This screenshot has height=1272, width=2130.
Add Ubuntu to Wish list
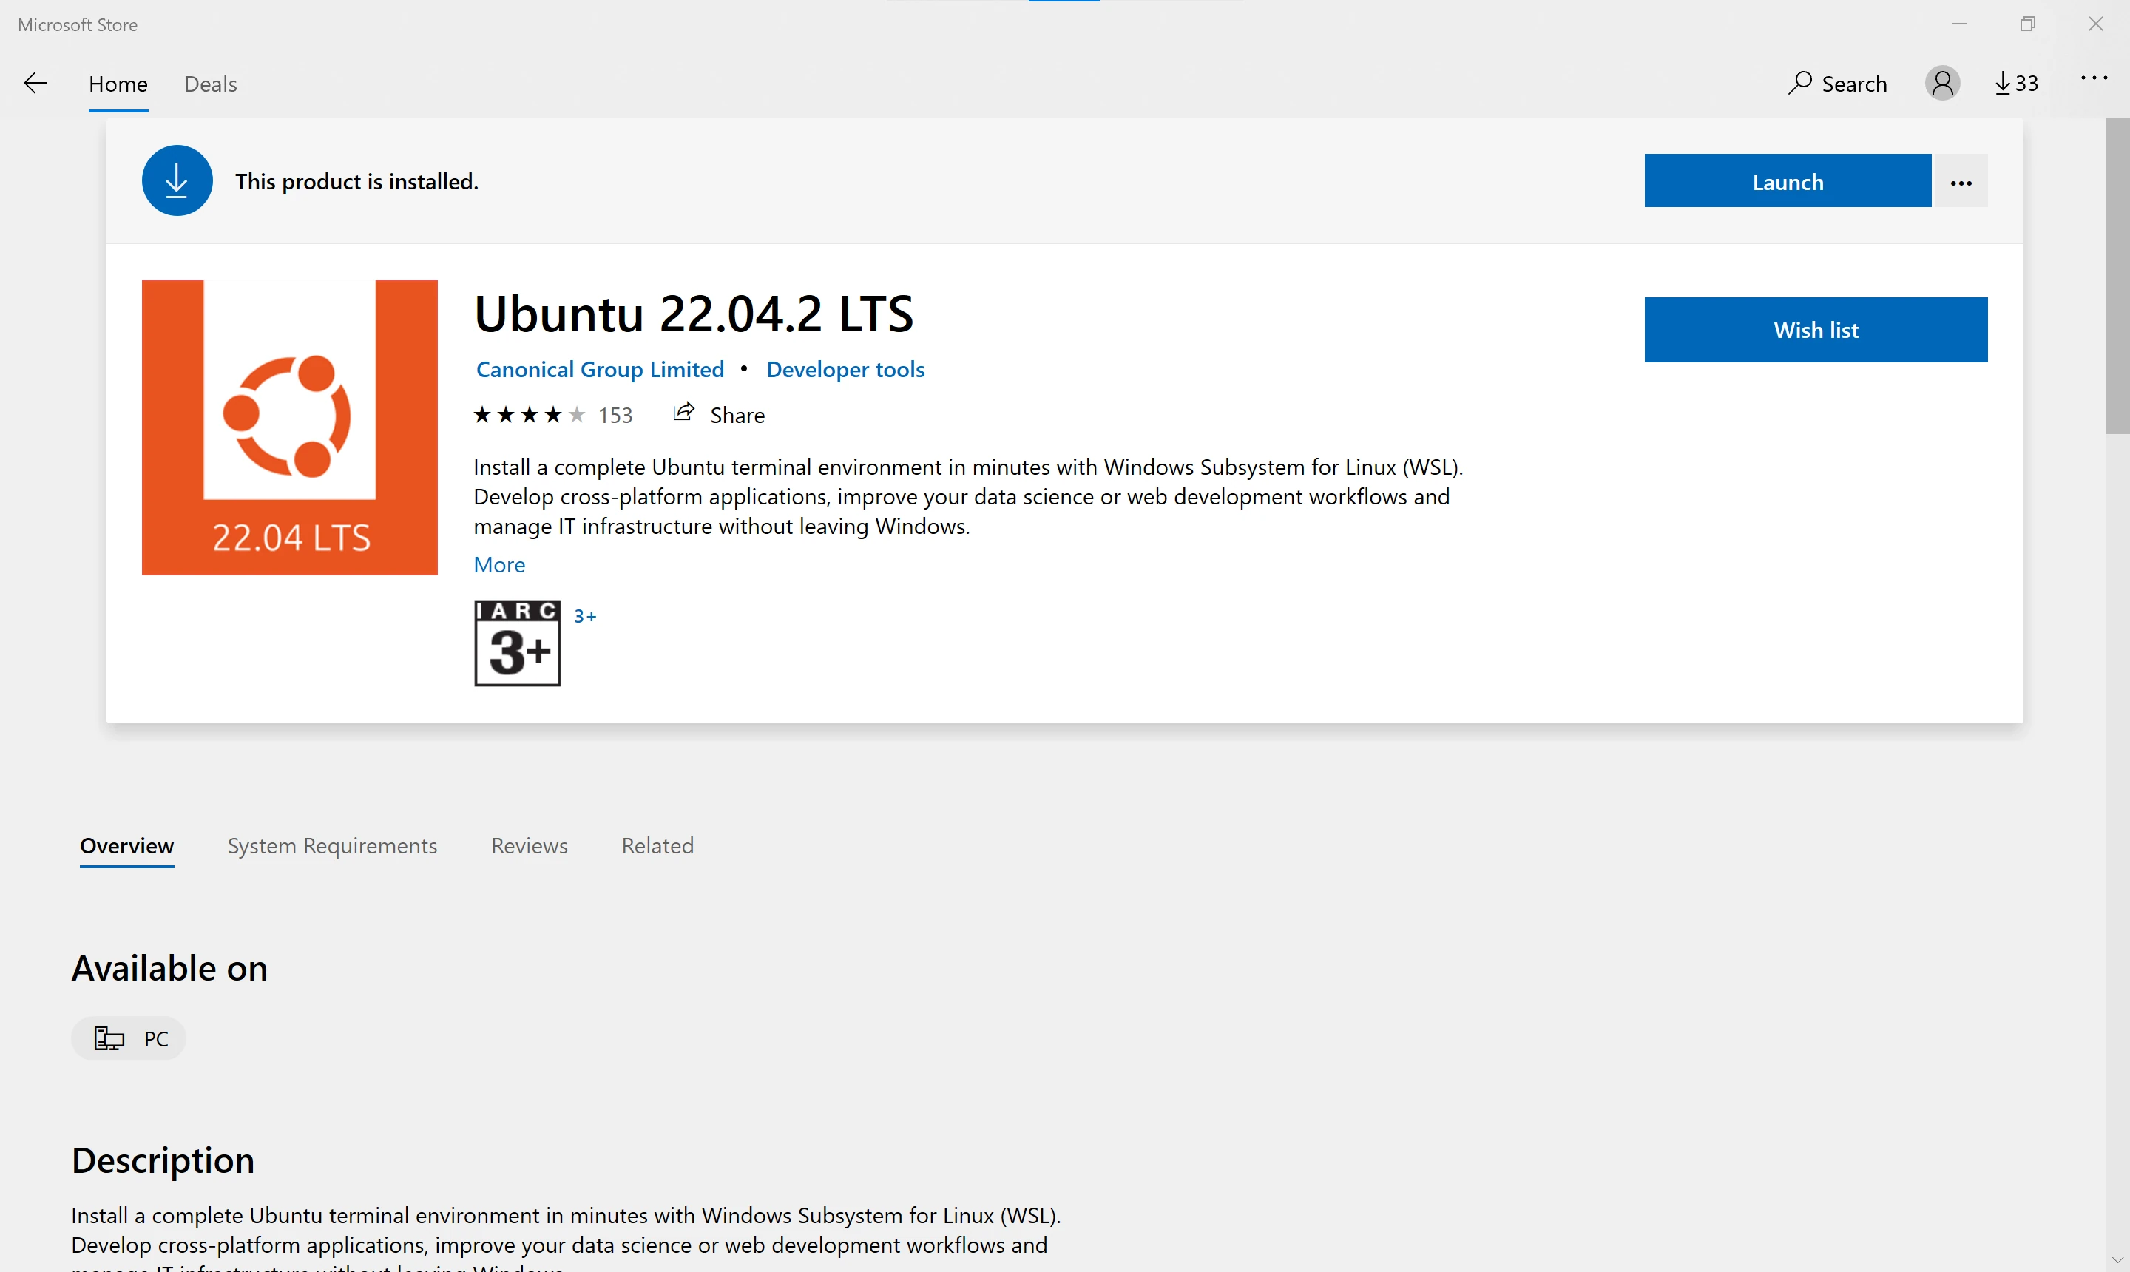coord(1816,330)
